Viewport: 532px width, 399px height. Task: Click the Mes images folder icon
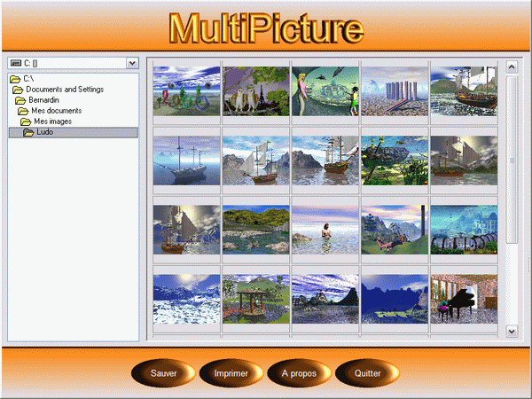tap(26, 121)
